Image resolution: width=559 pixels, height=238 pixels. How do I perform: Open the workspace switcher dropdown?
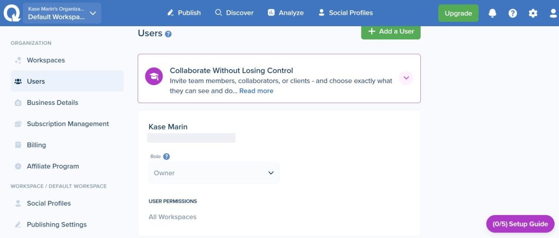click(x=62, y=13)
